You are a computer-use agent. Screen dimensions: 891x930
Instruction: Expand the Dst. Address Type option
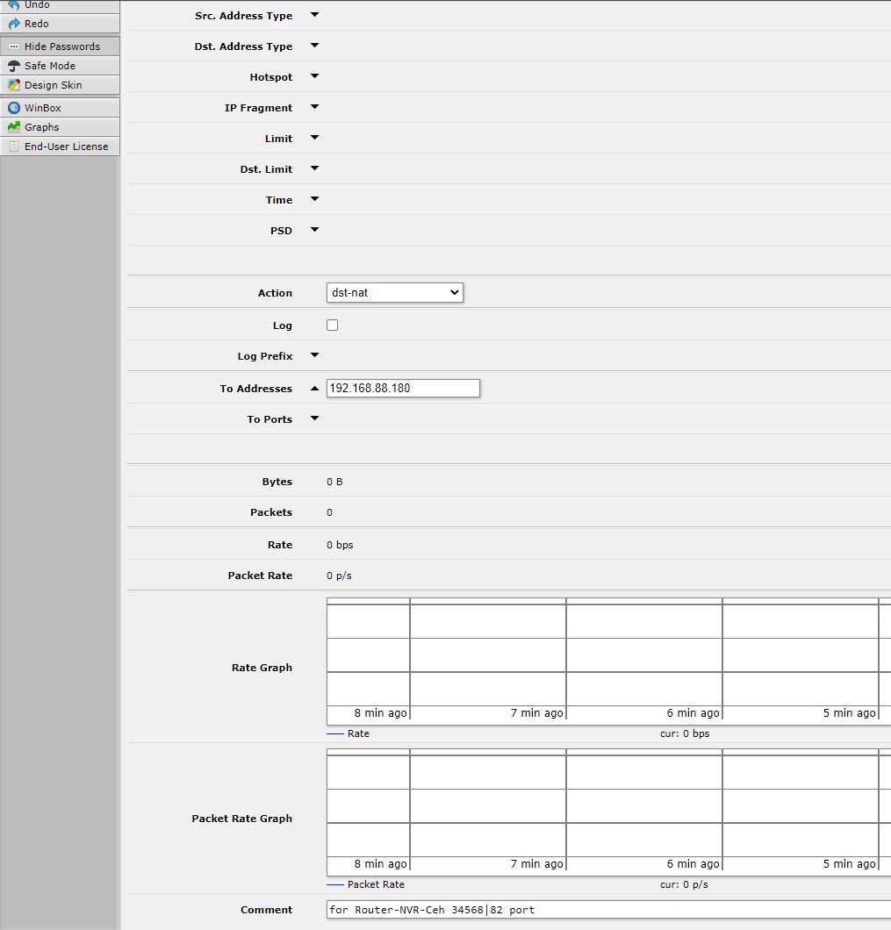315,46
